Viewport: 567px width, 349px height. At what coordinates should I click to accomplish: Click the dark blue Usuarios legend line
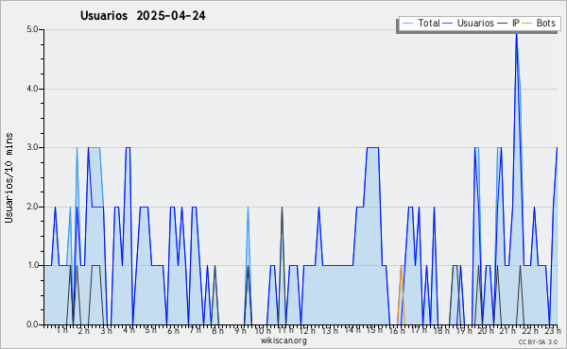coord(448,24)
